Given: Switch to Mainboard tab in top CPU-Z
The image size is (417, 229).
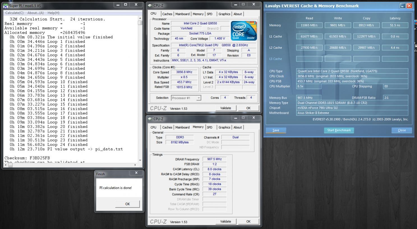Looking at the screenshot, I should coord(182,14).
